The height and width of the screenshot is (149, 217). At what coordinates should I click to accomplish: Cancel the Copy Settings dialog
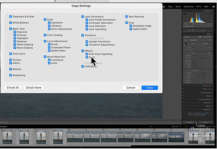(x=131, y=87)
